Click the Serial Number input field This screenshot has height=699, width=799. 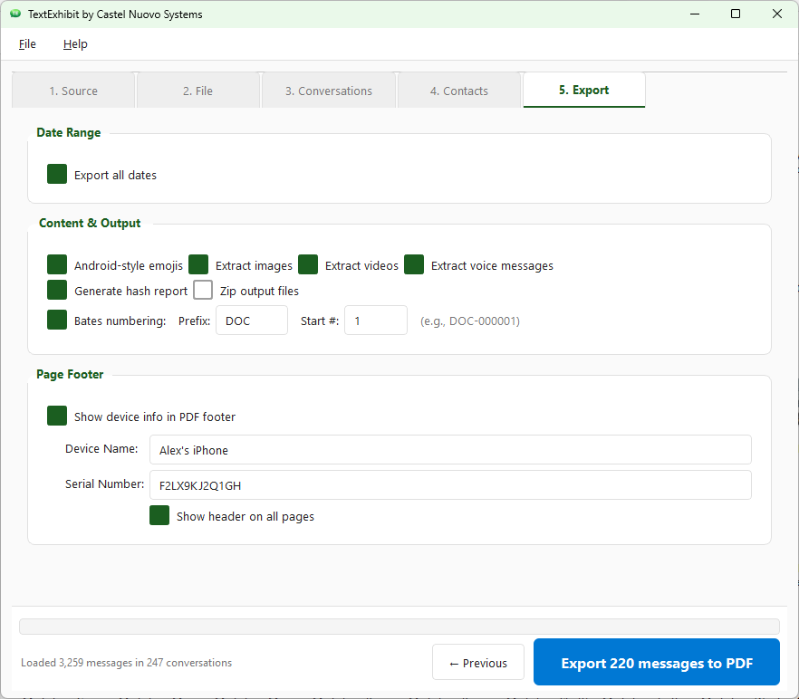click(450, 485)
